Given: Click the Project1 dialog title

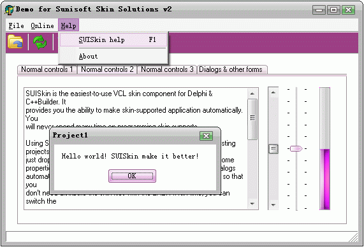Looking at the screenshot, I should [70, 135].
